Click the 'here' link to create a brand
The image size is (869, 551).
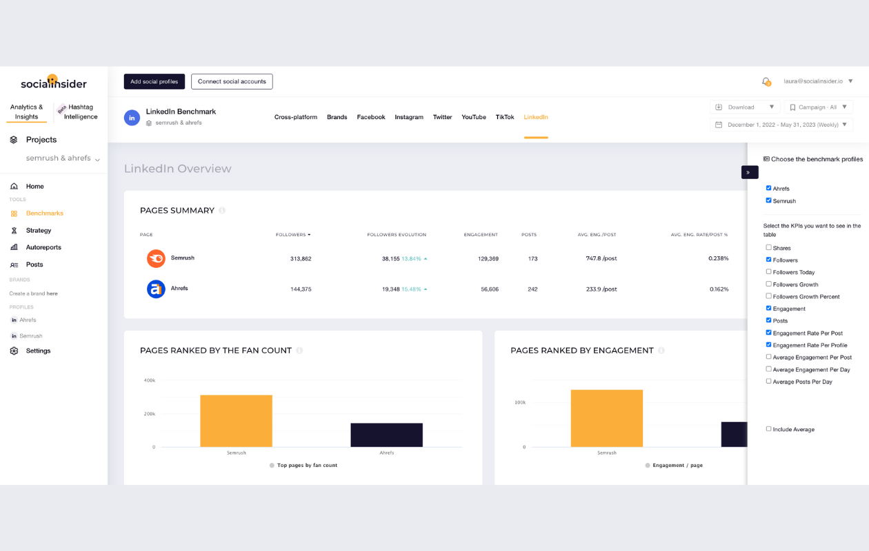(x=52, y=294)
